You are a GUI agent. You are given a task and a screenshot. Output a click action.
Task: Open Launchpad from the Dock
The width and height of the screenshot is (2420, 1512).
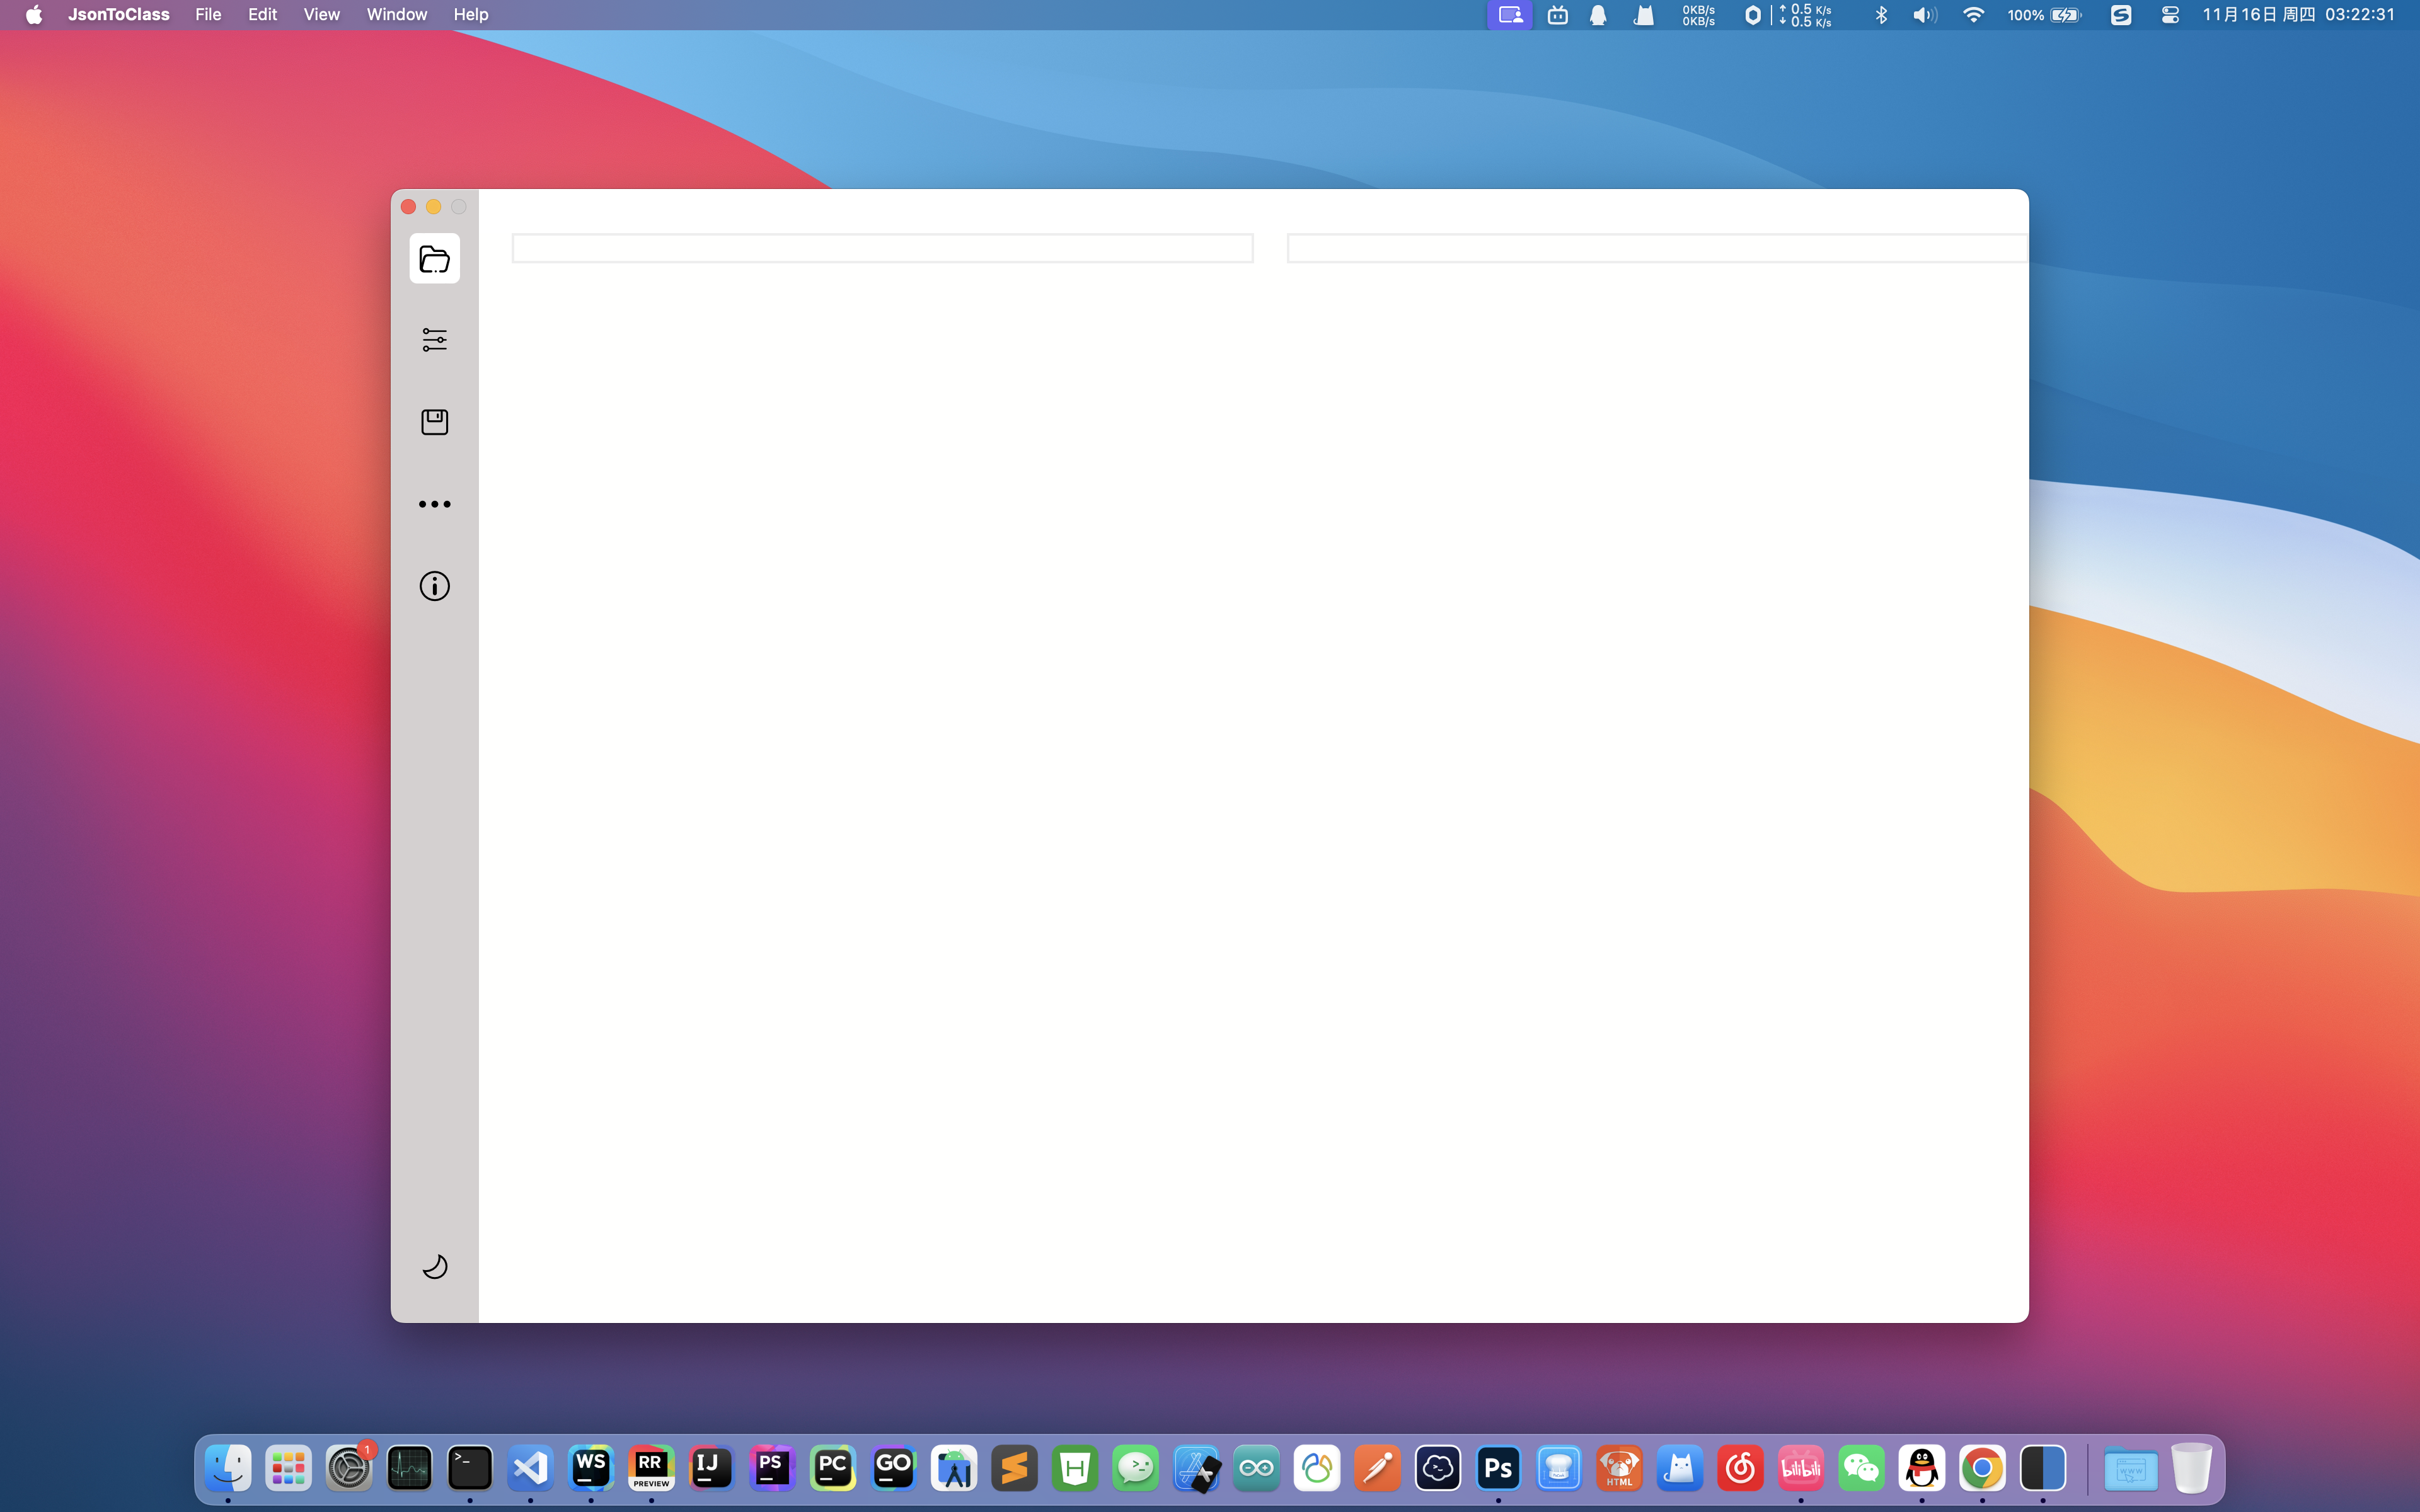(289, 1468)
